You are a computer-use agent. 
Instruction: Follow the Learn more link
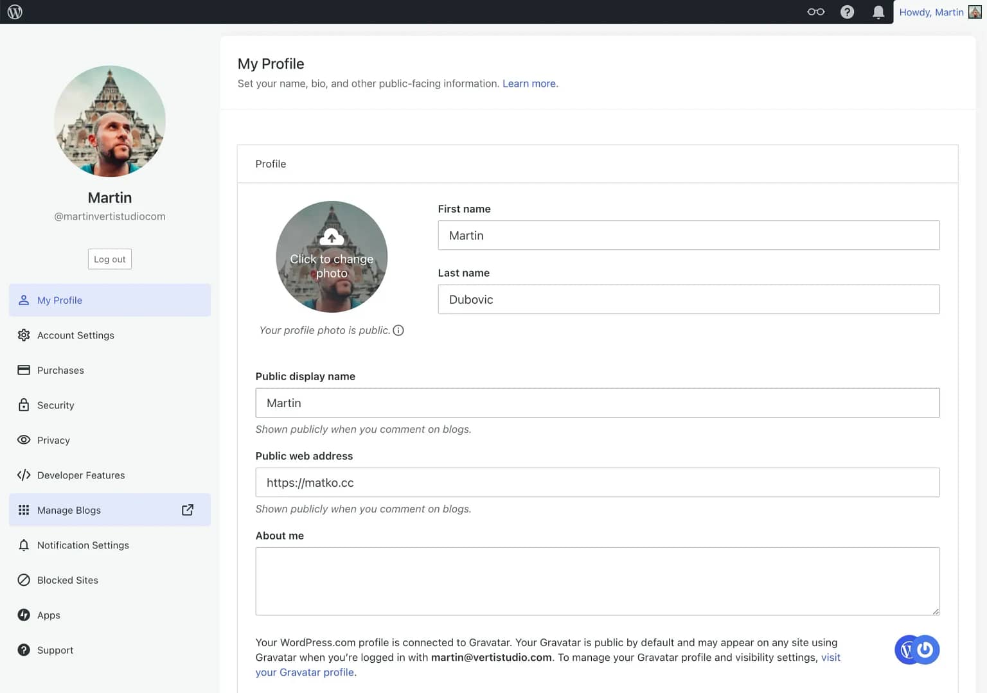click(x=529, y=83)
